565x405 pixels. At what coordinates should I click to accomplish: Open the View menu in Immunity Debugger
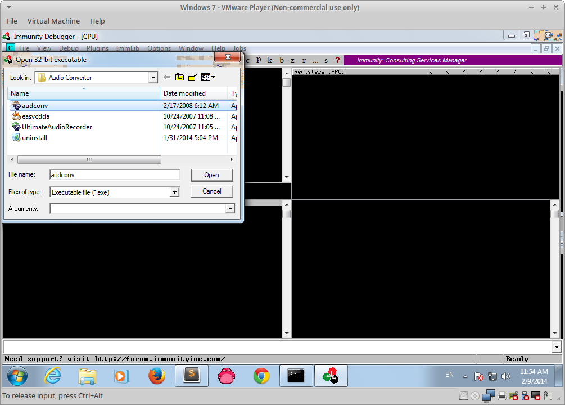(44, 48)
